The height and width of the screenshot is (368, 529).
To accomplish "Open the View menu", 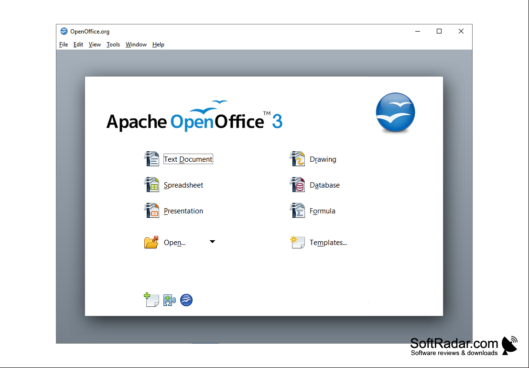I will (x=95, y=45).
